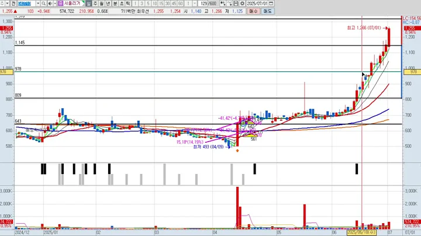The width and height of the screenshot is (421, 236).
Task: Click the 978 horizontal line label
Action: tap(18, 69)
